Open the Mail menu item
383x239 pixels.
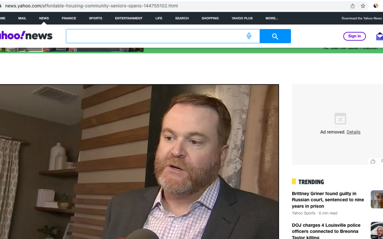(22, 18)
